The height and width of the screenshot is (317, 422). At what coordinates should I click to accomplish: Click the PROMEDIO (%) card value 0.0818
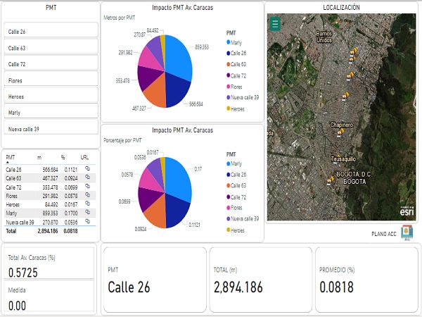tap(336, 287)
